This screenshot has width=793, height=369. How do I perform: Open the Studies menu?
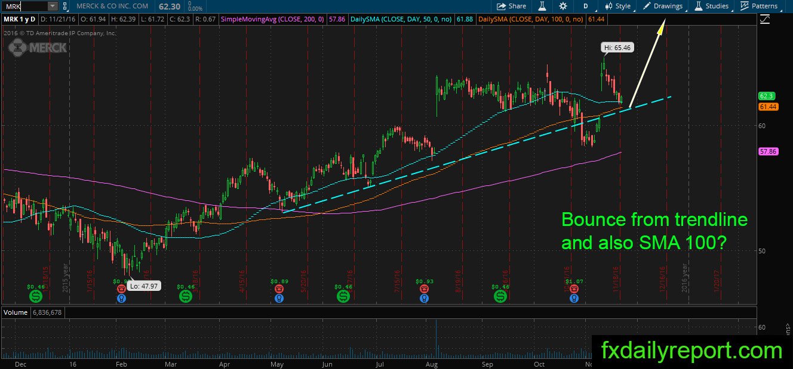pyautogui.click(x=712, y=6)
